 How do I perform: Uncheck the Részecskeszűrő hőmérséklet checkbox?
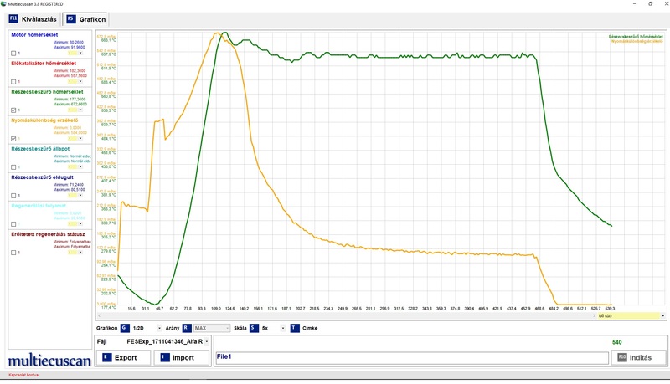coord(13,110)
